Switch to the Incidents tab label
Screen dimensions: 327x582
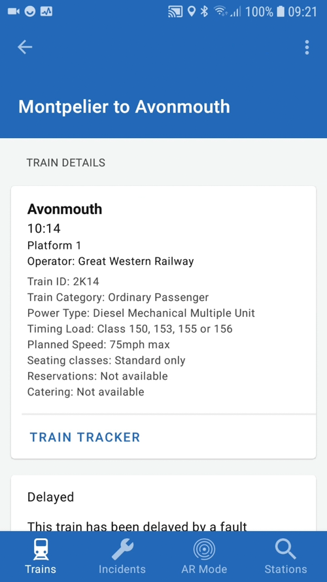[122, 569]
